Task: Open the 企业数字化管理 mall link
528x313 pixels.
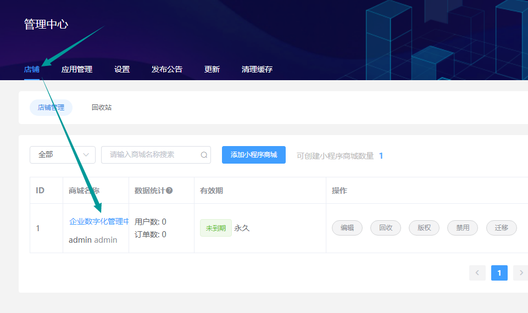Action: click(99, 221)
